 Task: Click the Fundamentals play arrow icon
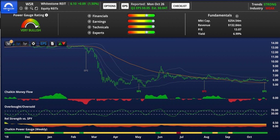237,16
